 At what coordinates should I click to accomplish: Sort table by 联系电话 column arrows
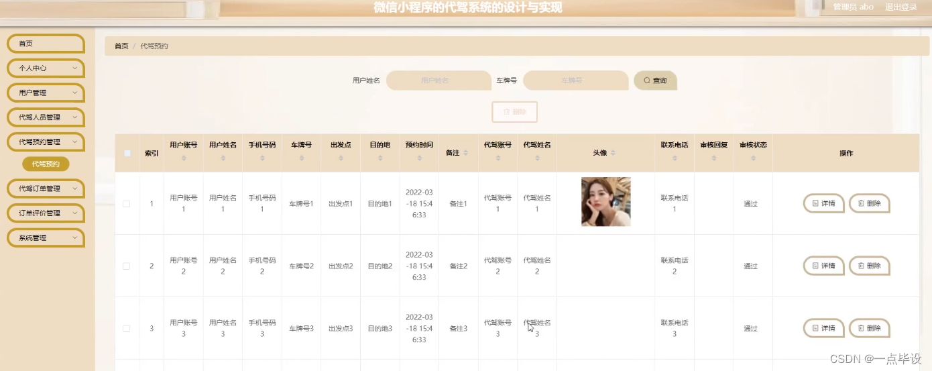click(675, 158)
